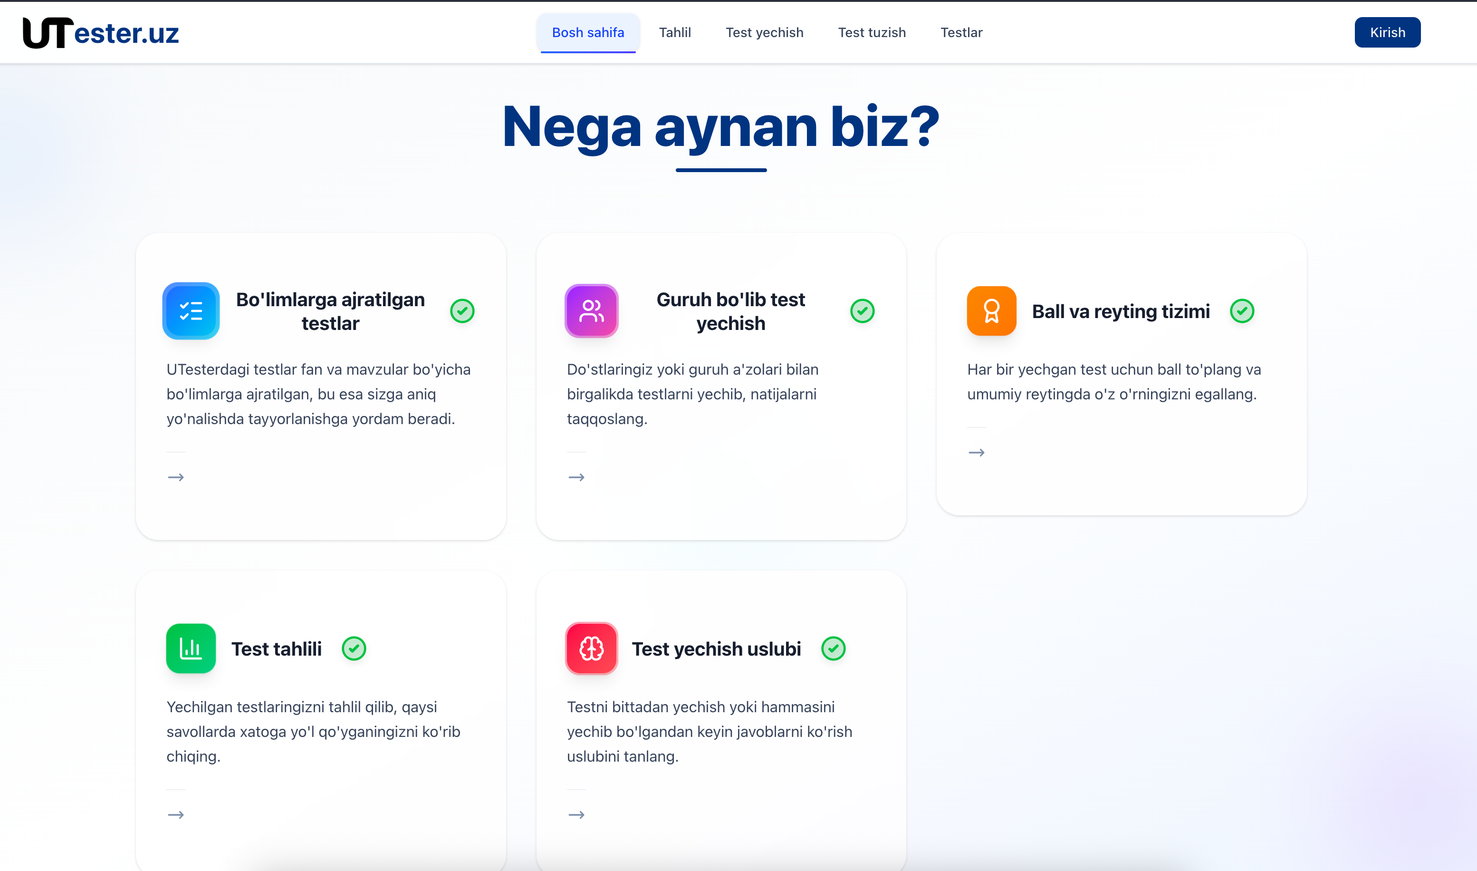Follow arrow in Bo'limlarga ajratilgan testlar card
This screenshot has width=1477, height=871.
pos(176,477)
